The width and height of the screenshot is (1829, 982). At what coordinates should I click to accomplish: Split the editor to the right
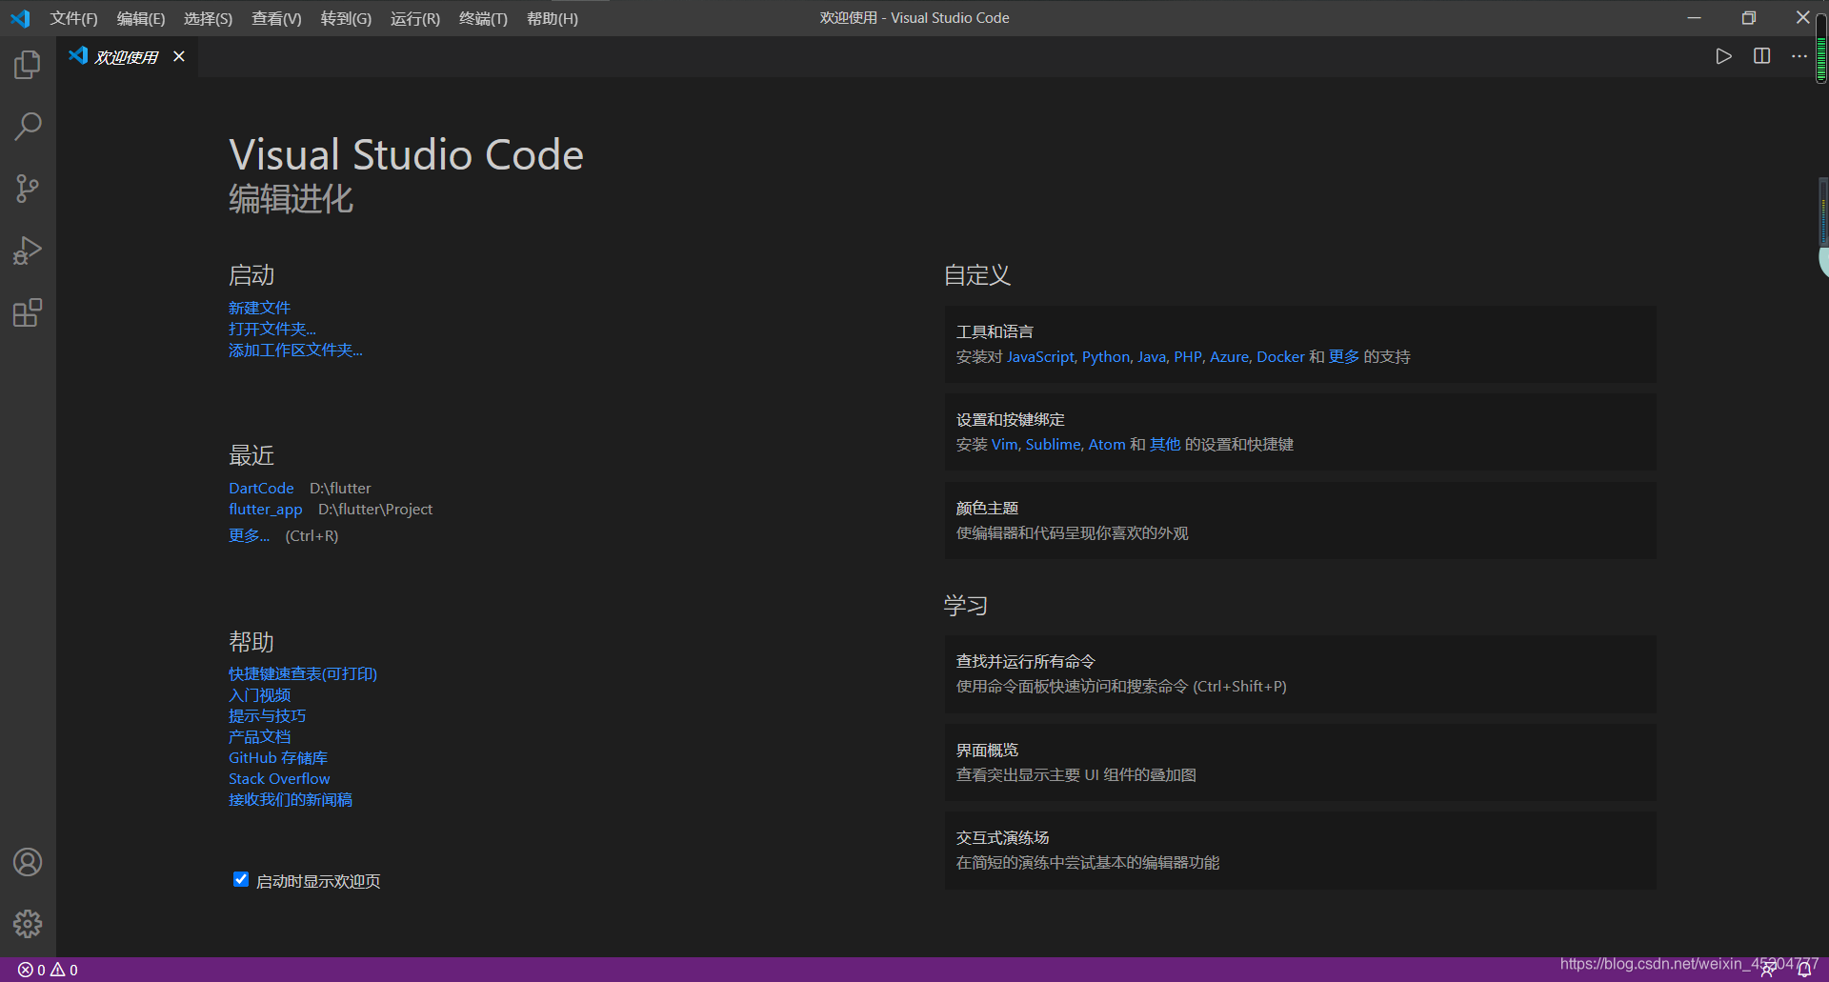tap(1761, 56)
